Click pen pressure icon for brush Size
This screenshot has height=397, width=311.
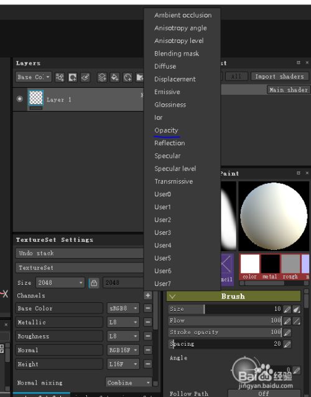pos(287,309)
